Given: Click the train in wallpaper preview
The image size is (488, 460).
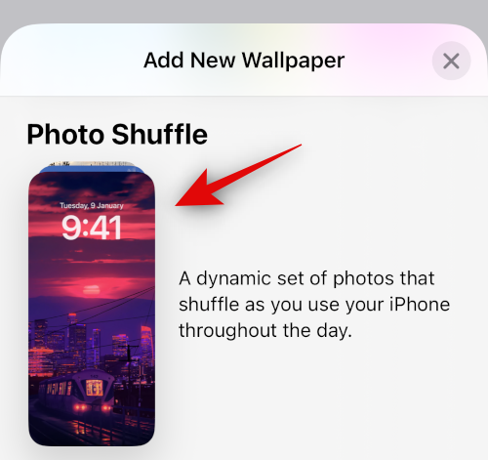Looking at the screenshot, I should pyautogui.click(x=77, y=391).
